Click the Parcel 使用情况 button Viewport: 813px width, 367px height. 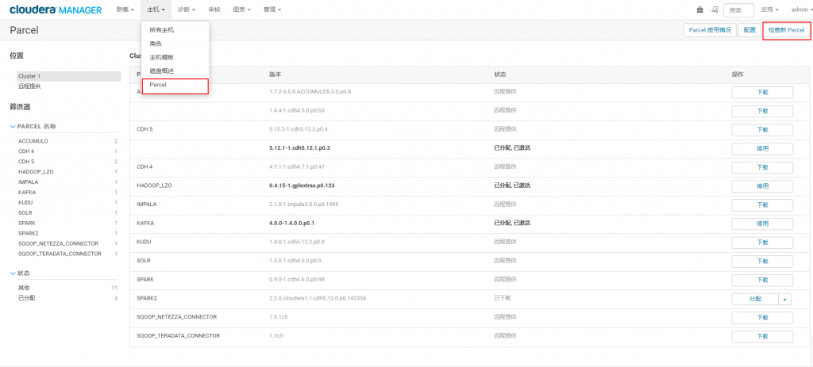pos(710,30)
